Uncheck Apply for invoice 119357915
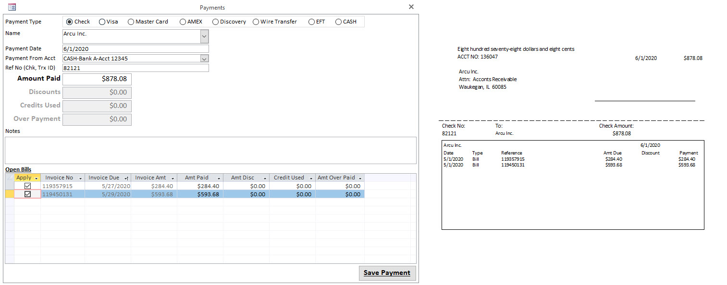 tap(27, 186)
